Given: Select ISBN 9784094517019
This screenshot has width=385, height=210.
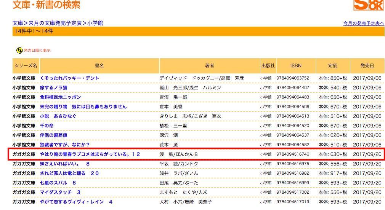Looking at the screenshot, I should [x=293, y=202].
